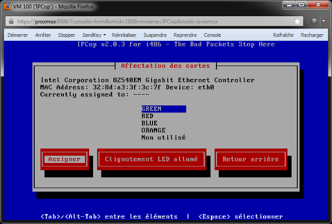Click the padlock security icon in address bar

[11, 21]
